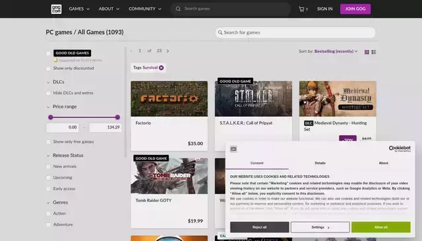The width and height of the screenshot is (422, 241).
Task: Go to previous results page arrow
Action: pyautogui.click(x=131, y=51)
